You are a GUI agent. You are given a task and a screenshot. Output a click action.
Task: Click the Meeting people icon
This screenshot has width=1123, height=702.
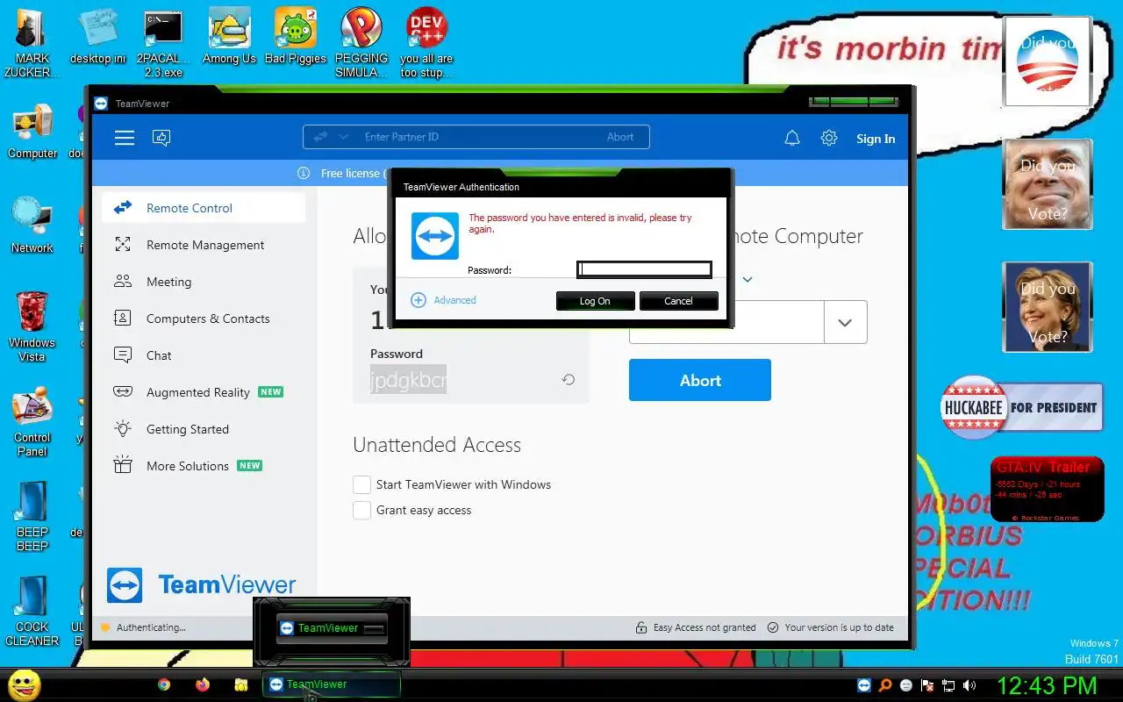click(x=123, y=282)
